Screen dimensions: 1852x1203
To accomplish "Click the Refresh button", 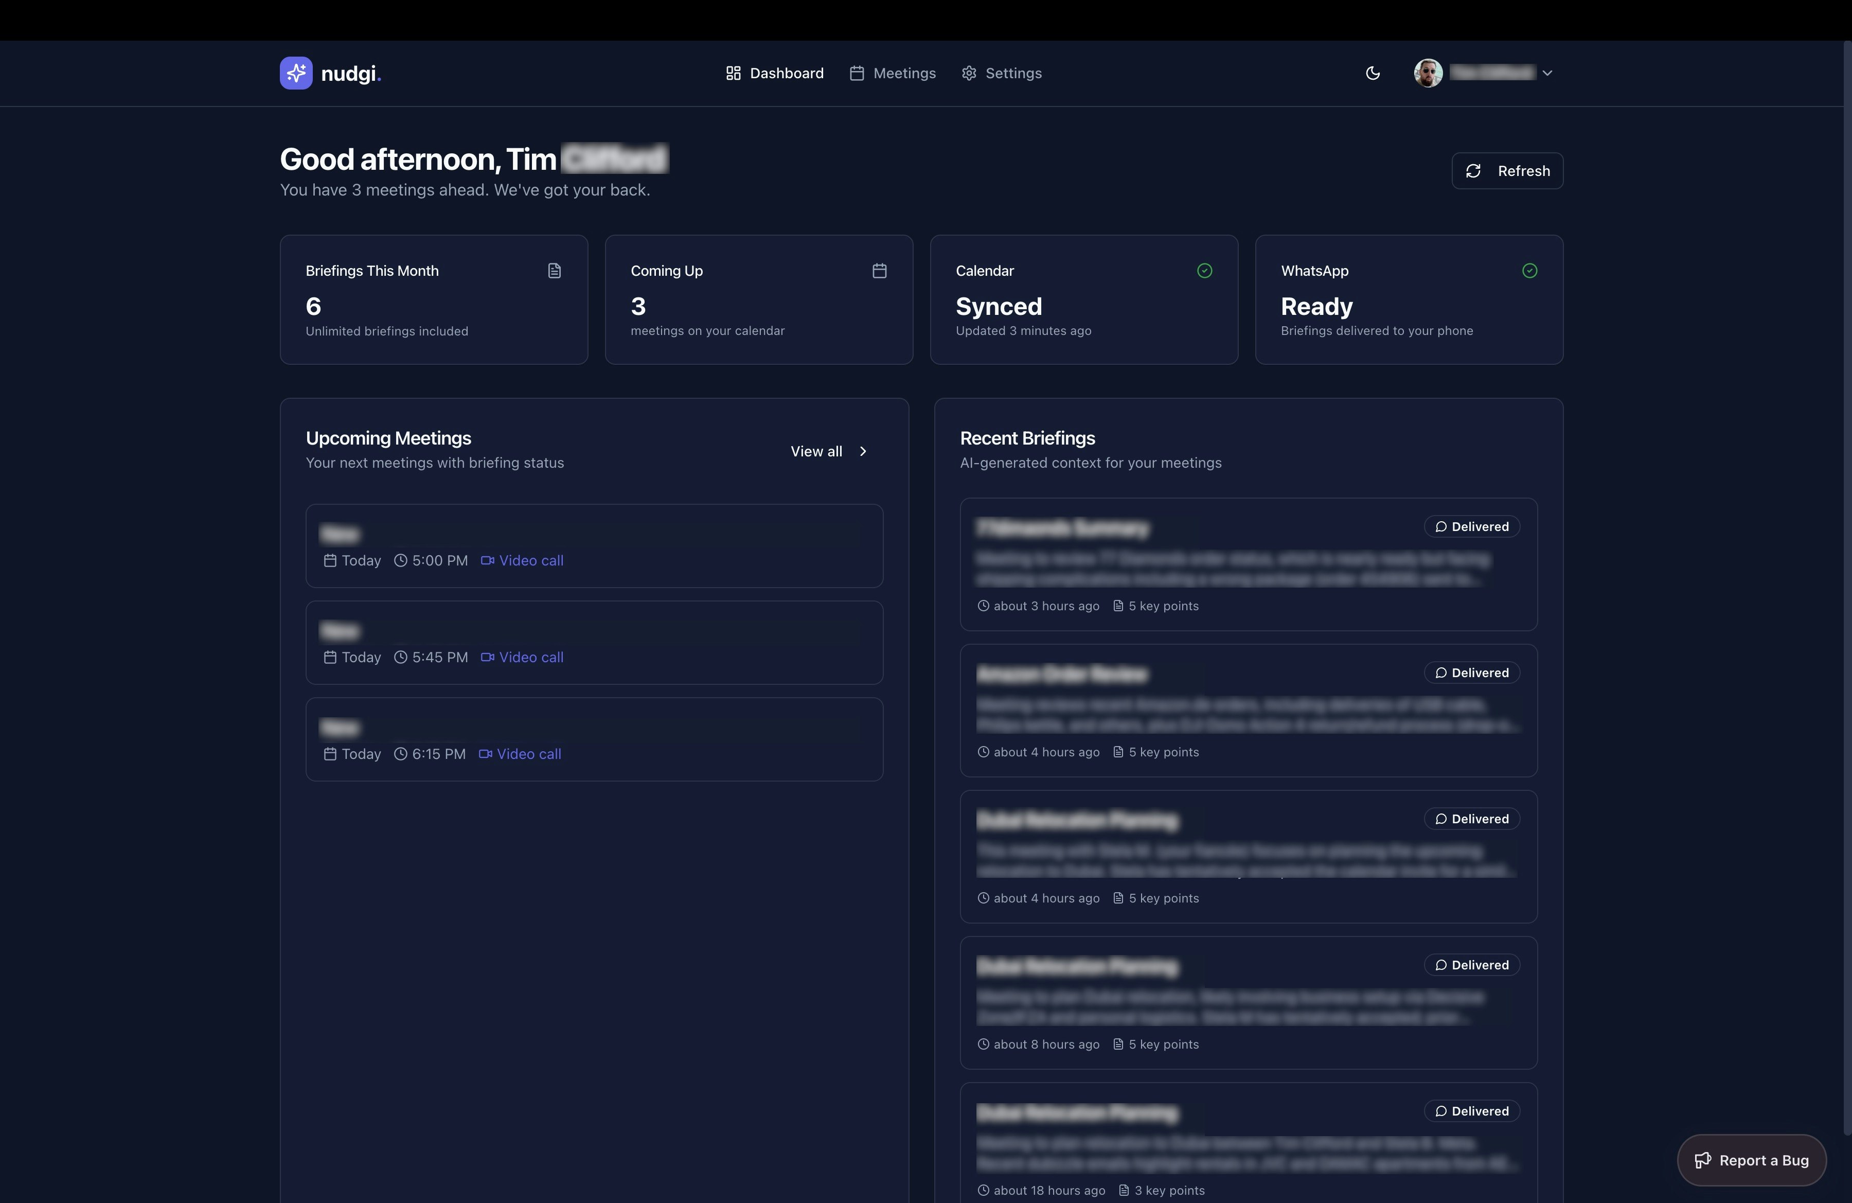I will tap(1507, 170).
